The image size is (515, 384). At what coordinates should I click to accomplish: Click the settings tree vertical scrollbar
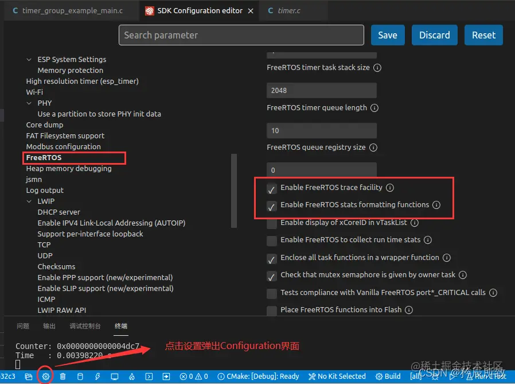pos(234,191)
